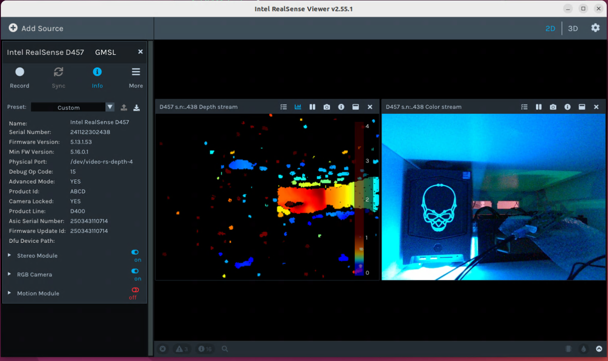The height and width of the screenshot is (361, 608).
Task: Click the GMSL label in device header
Action: [x=105, y=52]
